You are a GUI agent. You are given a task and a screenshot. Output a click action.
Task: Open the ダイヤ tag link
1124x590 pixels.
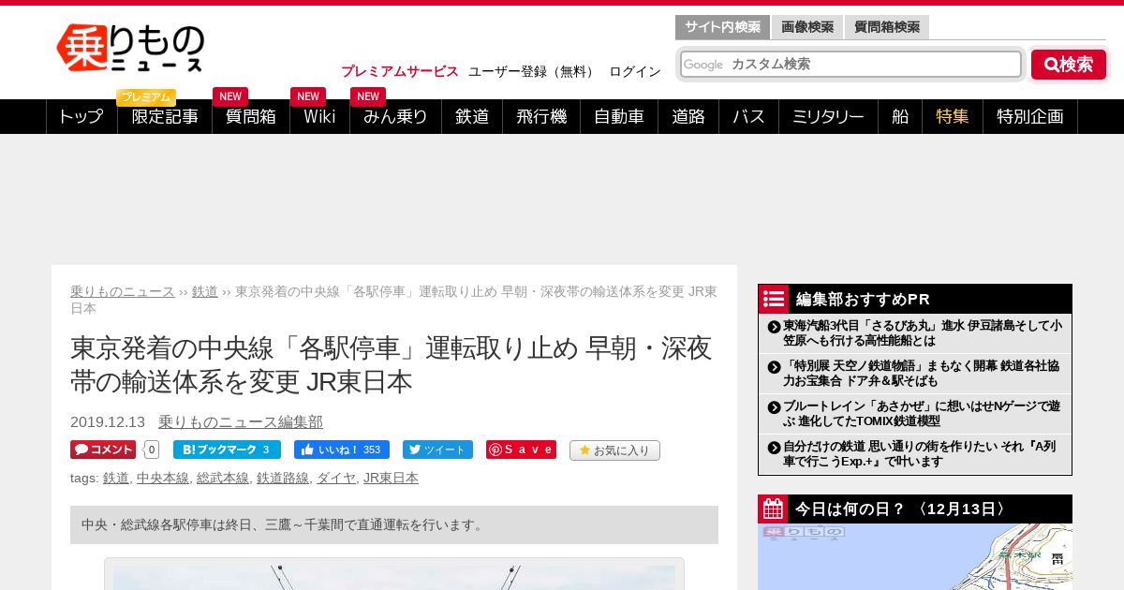[336, 478]
